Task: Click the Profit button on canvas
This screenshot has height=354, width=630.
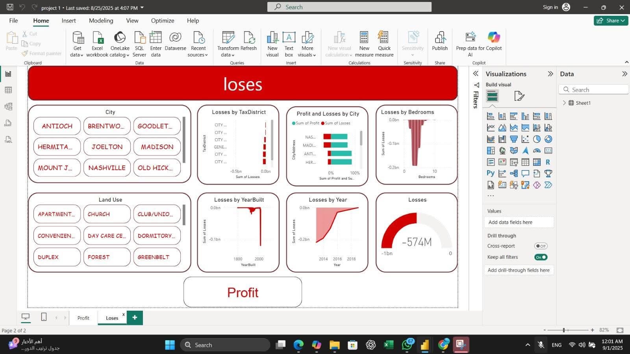Action: (243, 292)
